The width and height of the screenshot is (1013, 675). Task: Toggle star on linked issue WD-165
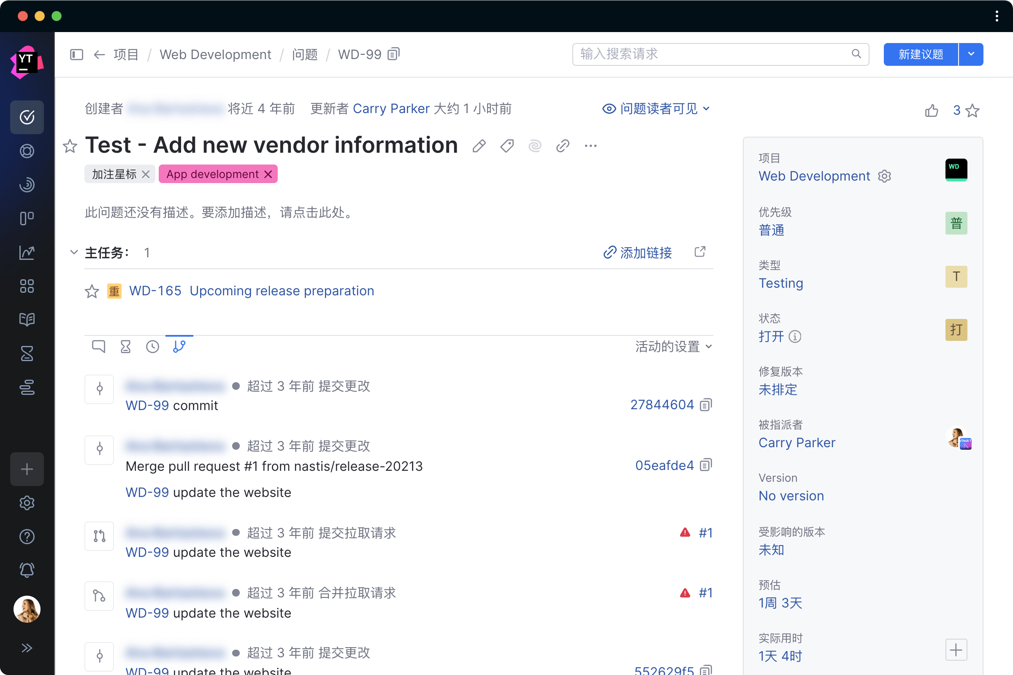(92, 292)
